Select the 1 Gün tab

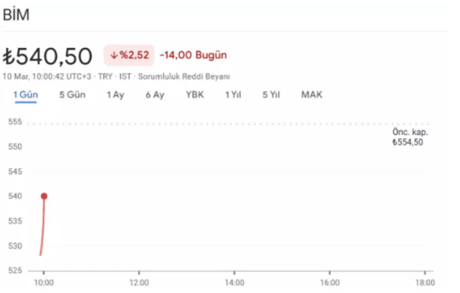[26, 95]
